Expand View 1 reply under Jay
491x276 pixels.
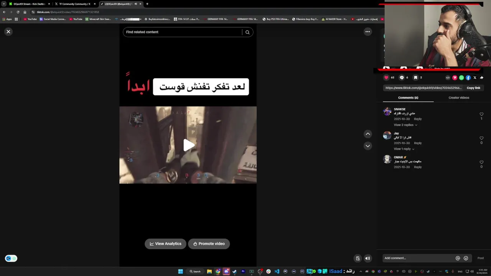point(404,149)
